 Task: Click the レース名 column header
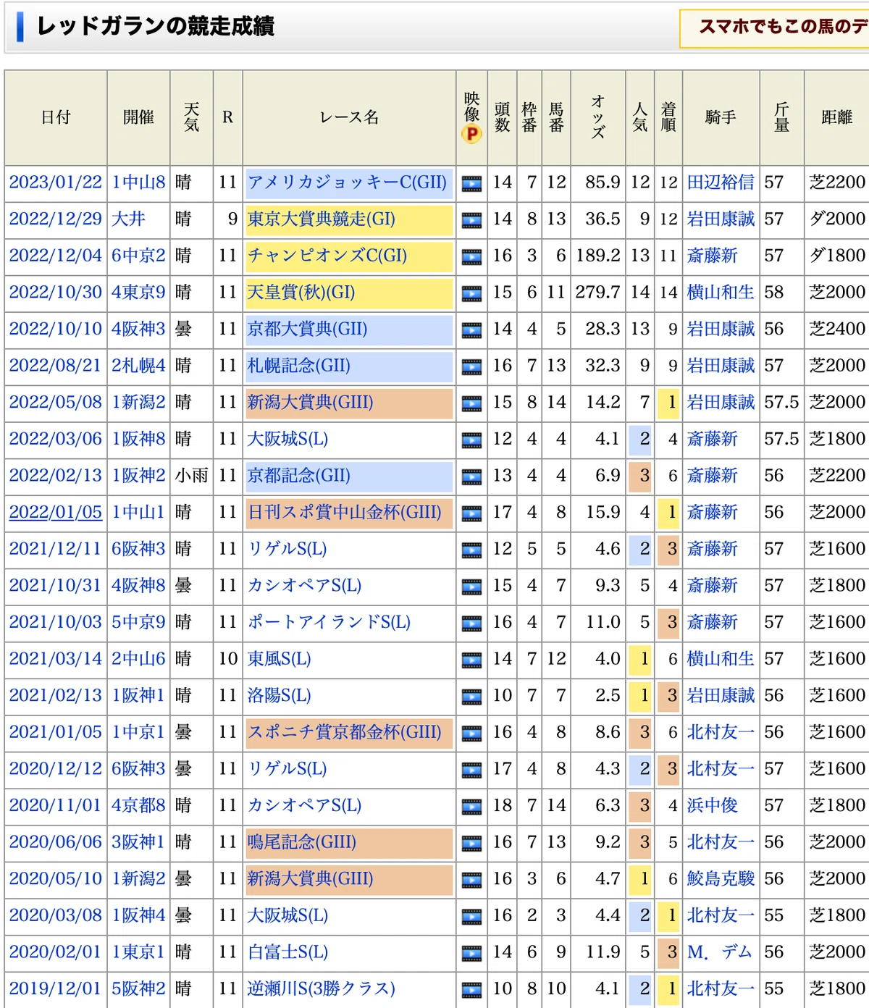click(x=349, y=117)
